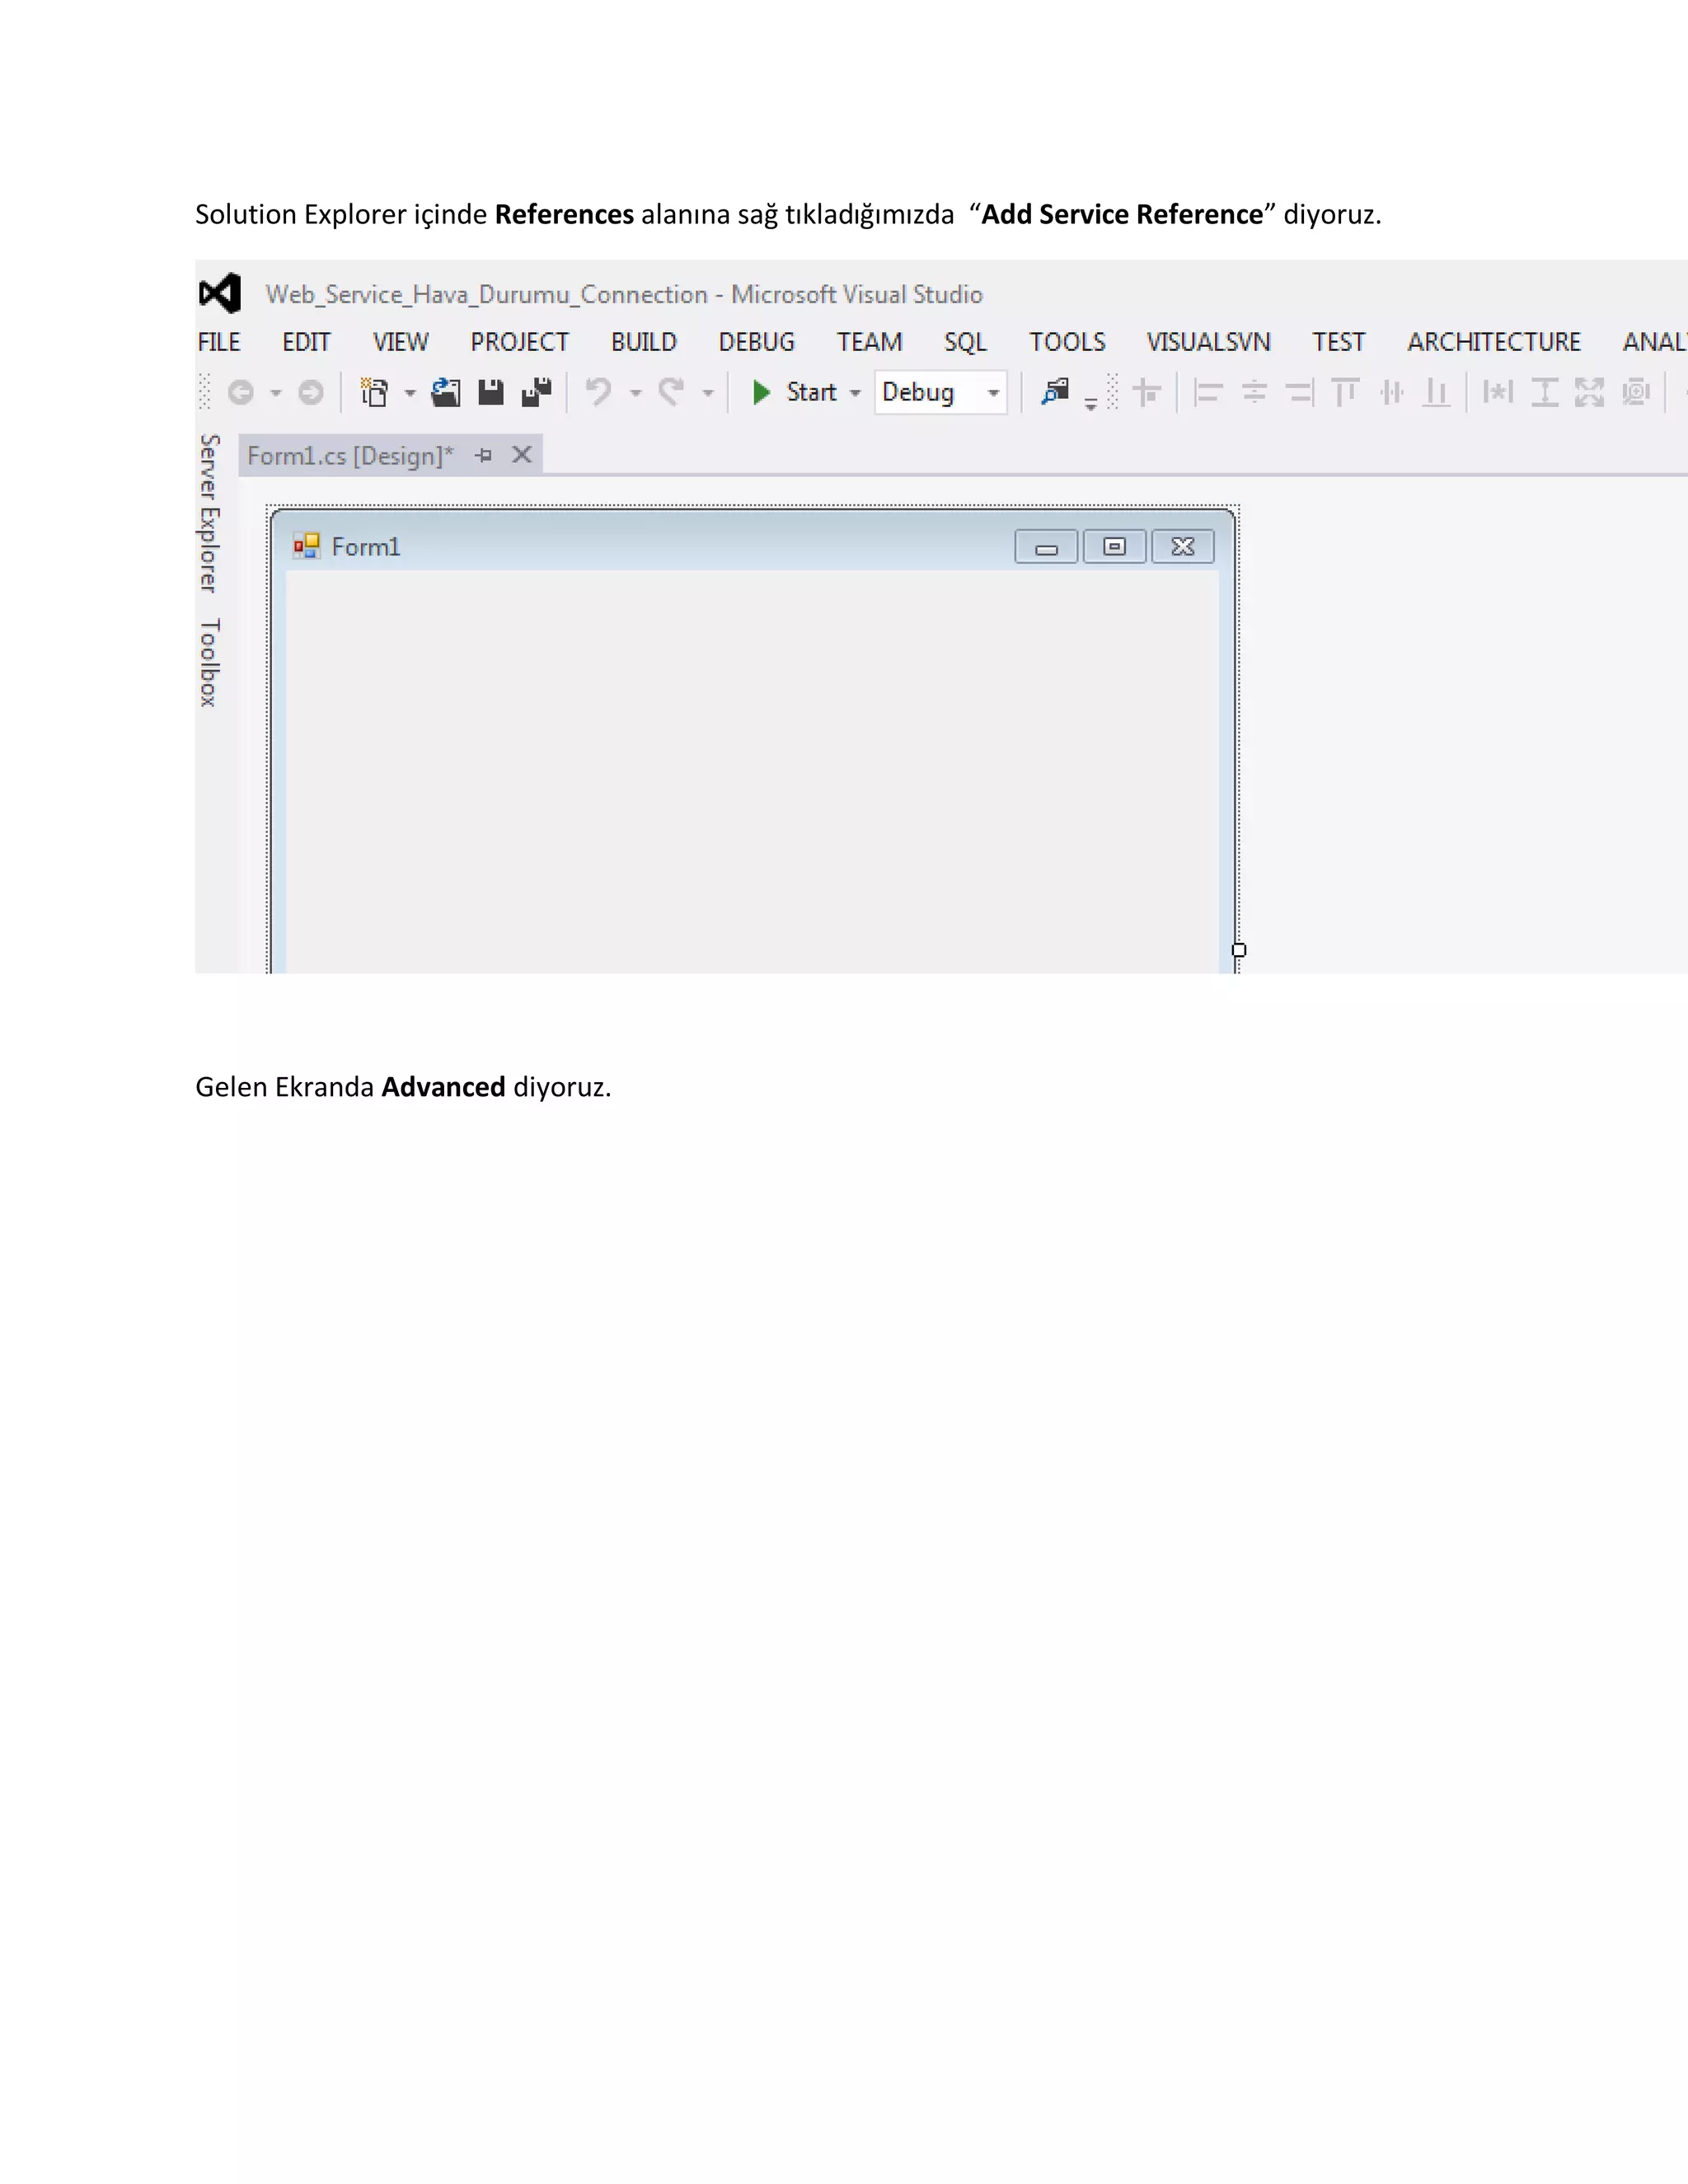1688x2184 pixels.
Task: Open the Undo history dropdown arrow
Action: [x=635, y=393]
